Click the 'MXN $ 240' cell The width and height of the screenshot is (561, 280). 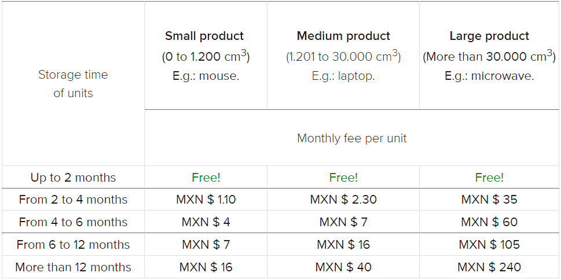coord(489,267)
